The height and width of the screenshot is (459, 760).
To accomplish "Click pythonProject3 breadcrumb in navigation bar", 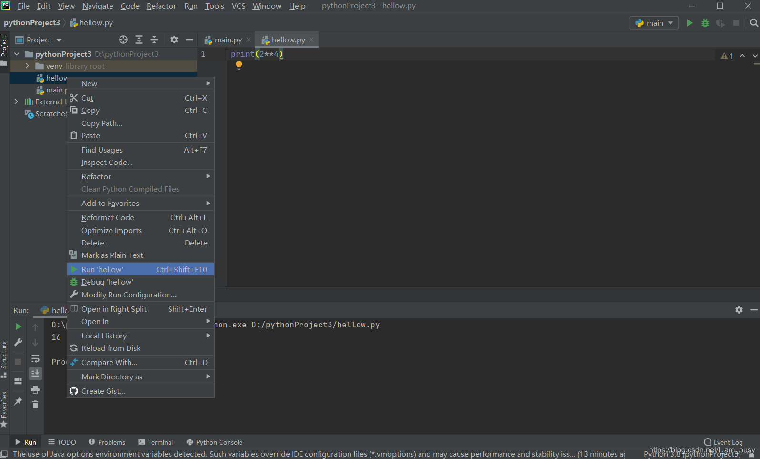I will (x=32, y=23).
